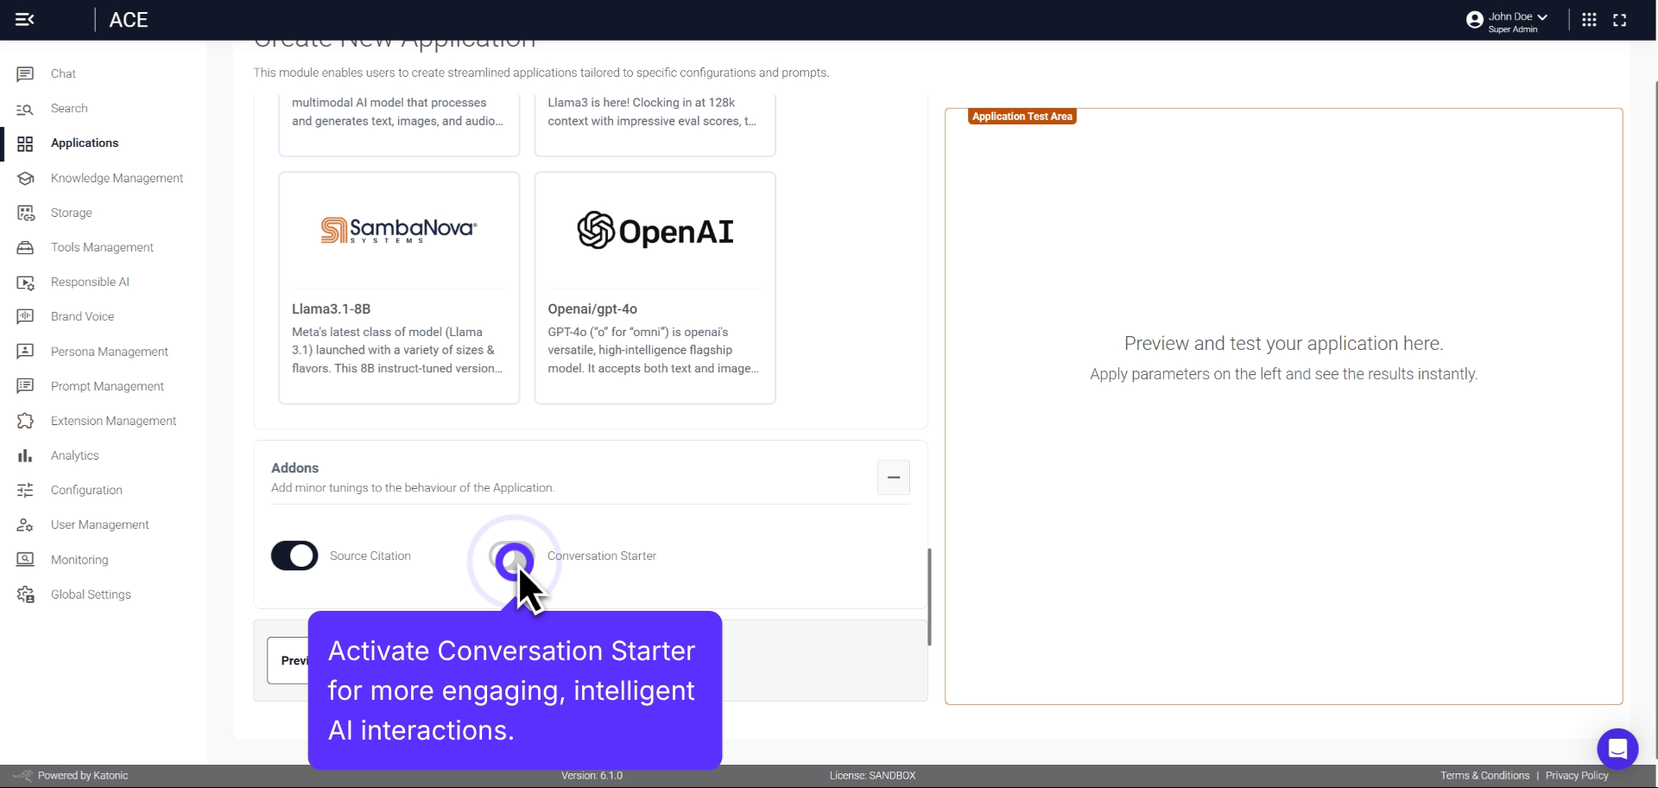
Task: Open the support chat bubble
Action: 1618,748
